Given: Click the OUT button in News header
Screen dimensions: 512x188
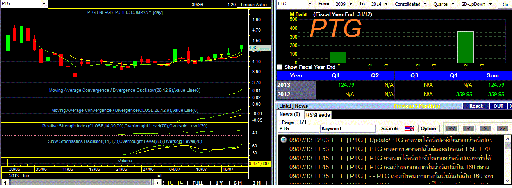Looking at the screenshot, I should pos(498,106).
